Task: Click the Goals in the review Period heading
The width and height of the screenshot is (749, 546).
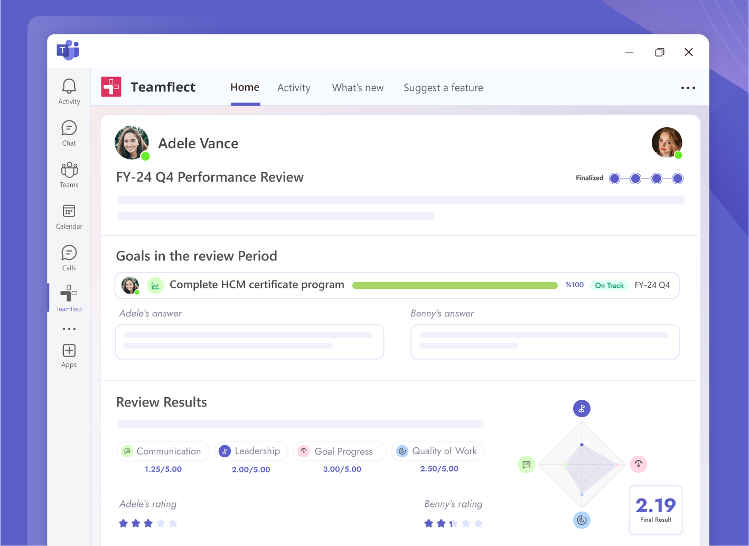Action: point(196,256)
